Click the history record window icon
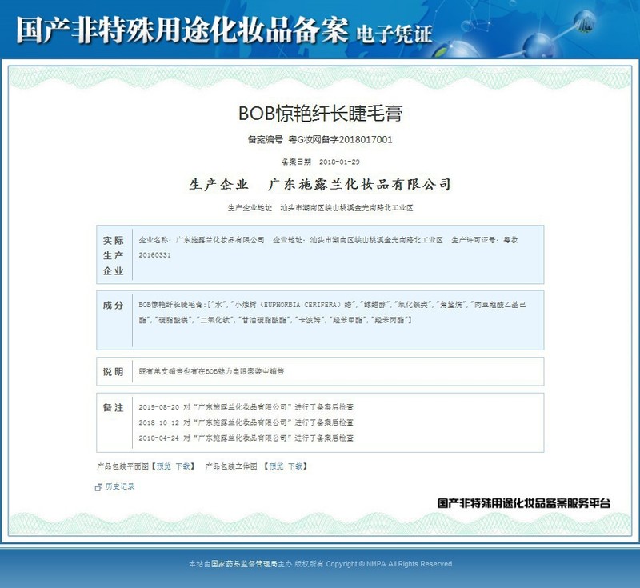The image size is (640, 588). (98, 487)
